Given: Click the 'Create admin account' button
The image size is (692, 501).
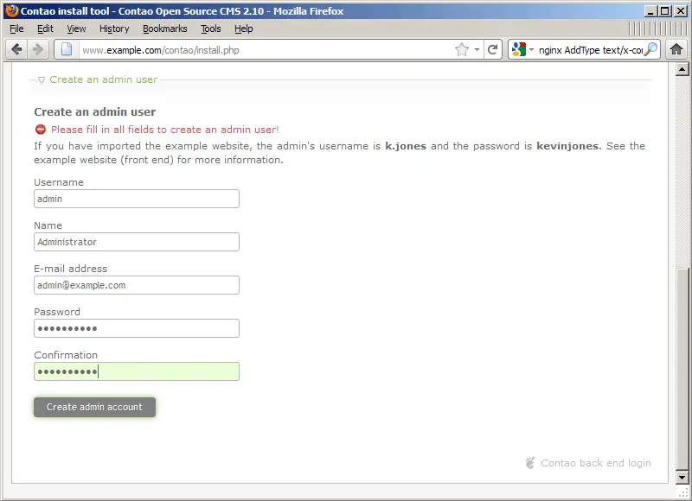Looking at the screenshot, I should (x=94, y=407).
